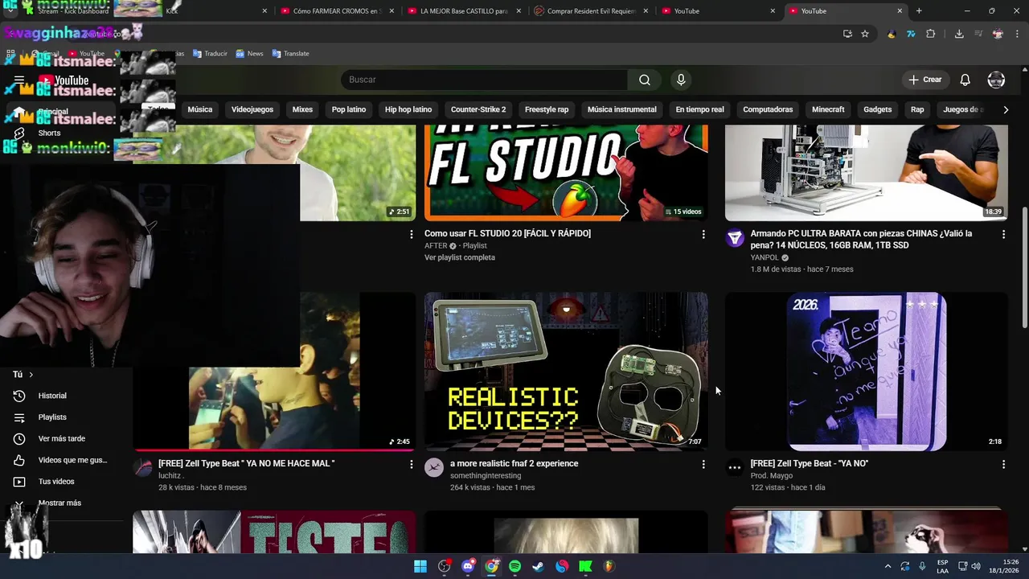This screenshot has width=1029, height=579.
Task: Open Chrome three-dot main menu
Action: pyautogui.click(x=1018, y=34)
